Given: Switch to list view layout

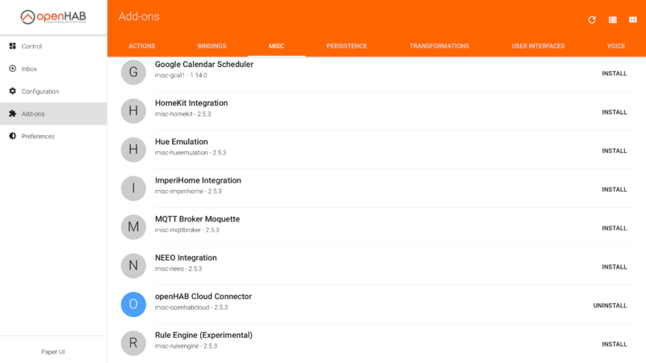Looking at the screenshot, I should point(612,19).
